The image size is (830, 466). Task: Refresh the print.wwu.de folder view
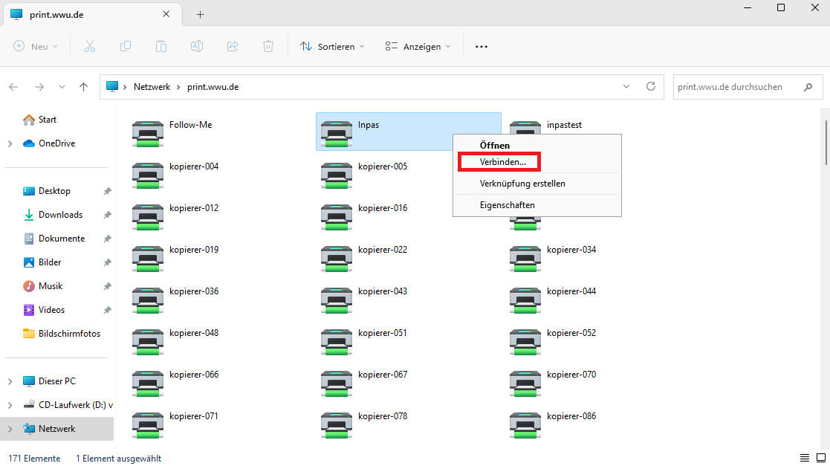651,86
